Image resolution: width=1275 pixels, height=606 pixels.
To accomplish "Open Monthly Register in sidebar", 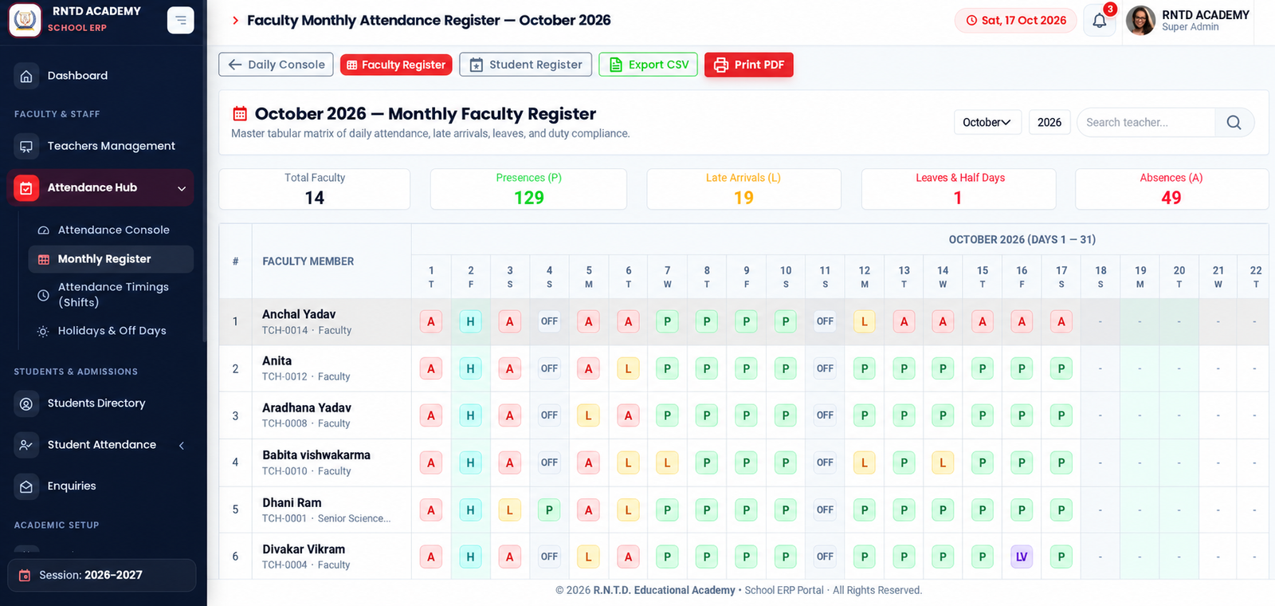I will tap(111, 259).
